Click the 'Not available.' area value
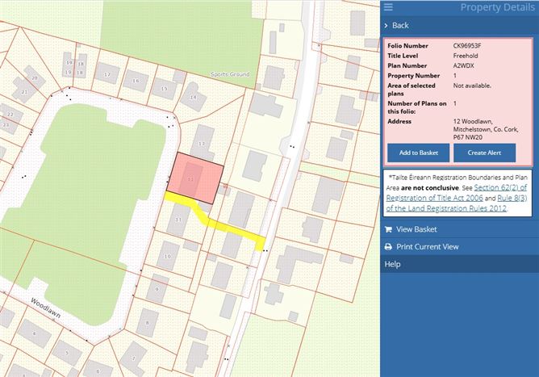 point(472,86)
